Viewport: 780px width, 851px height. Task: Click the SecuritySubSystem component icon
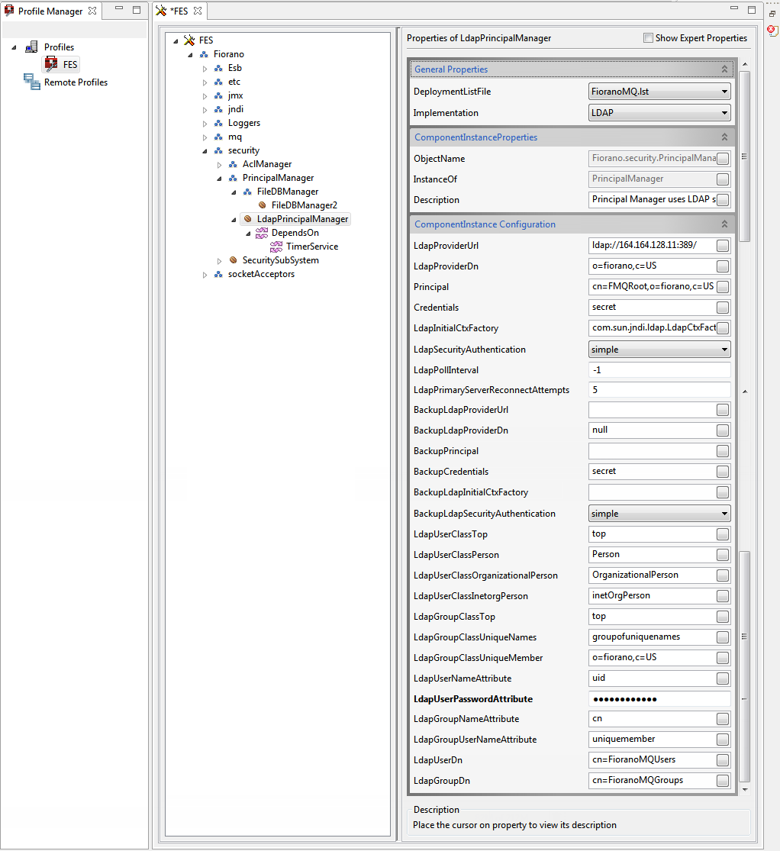(x=233, y=260)
